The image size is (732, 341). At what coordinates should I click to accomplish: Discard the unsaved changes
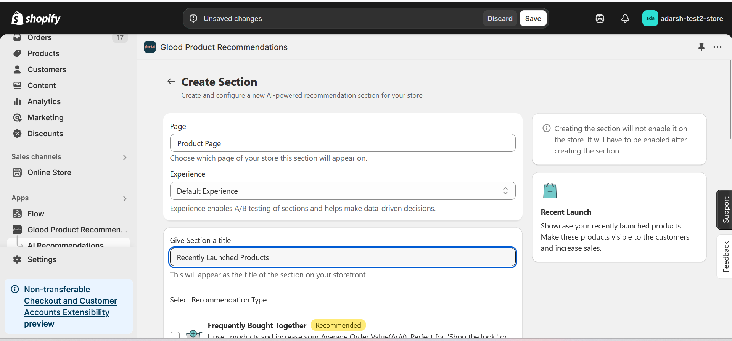pos(500,18)
